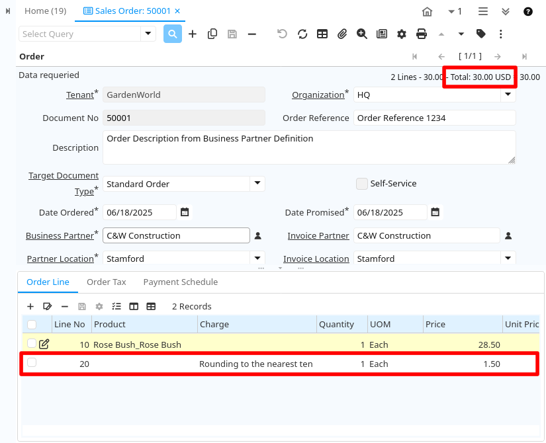Toggle the select-all header checkbox
546x443 pixels.
[32, 324]
